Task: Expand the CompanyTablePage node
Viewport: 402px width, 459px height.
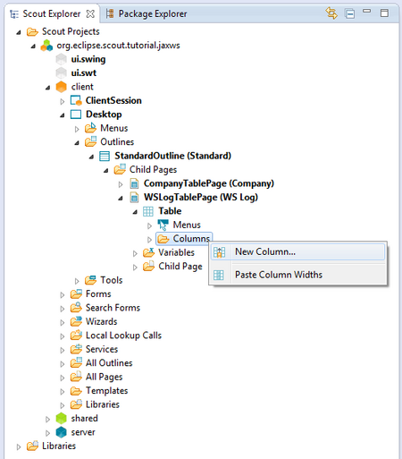Action: click(x=121, y=184)
